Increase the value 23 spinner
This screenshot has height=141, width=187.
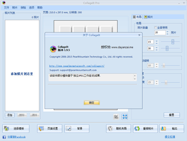click(156, 81)
